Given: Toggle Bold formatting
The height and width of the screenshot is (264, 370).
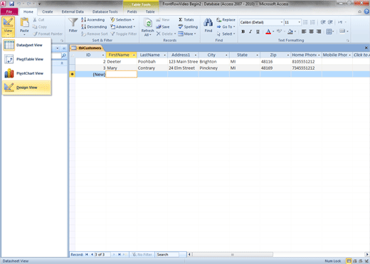Looking at the screenshot, I should (x=243, y=31).
